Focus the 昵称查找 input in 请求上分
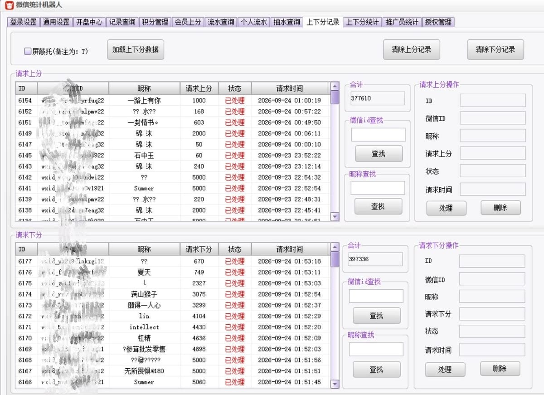 (378, 188)
